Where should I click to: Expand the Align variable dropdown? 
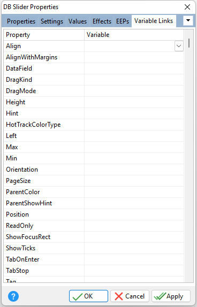tap(179, 46)
